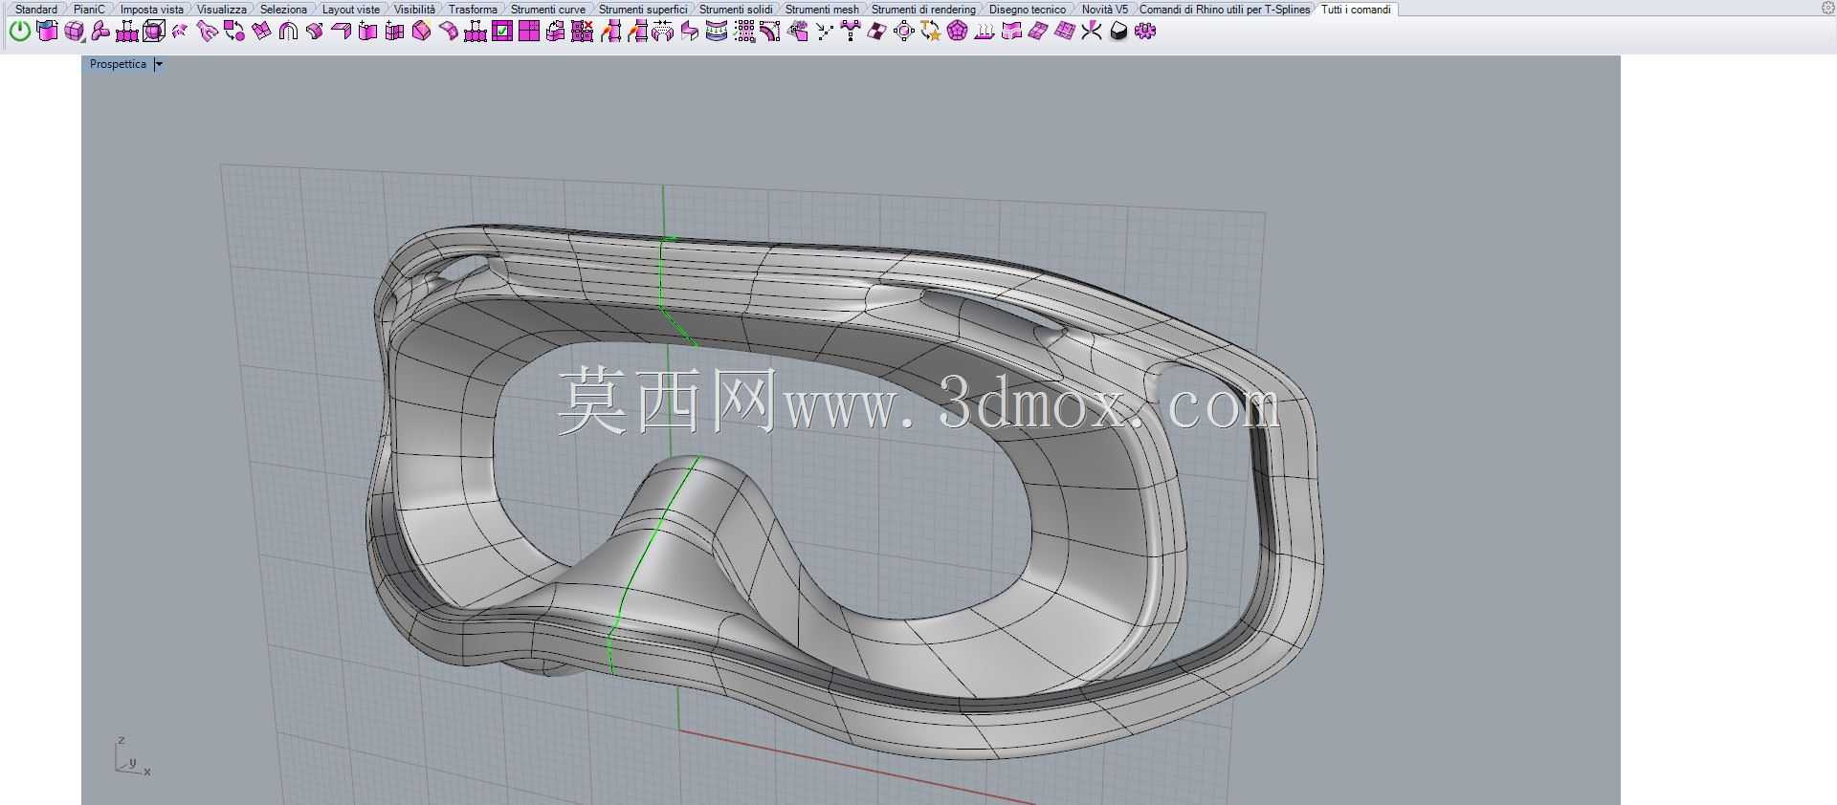Viewport: 1837px width, 805px height.
Task: Switch to Imposta vista tab
Action: coord(151,9)
